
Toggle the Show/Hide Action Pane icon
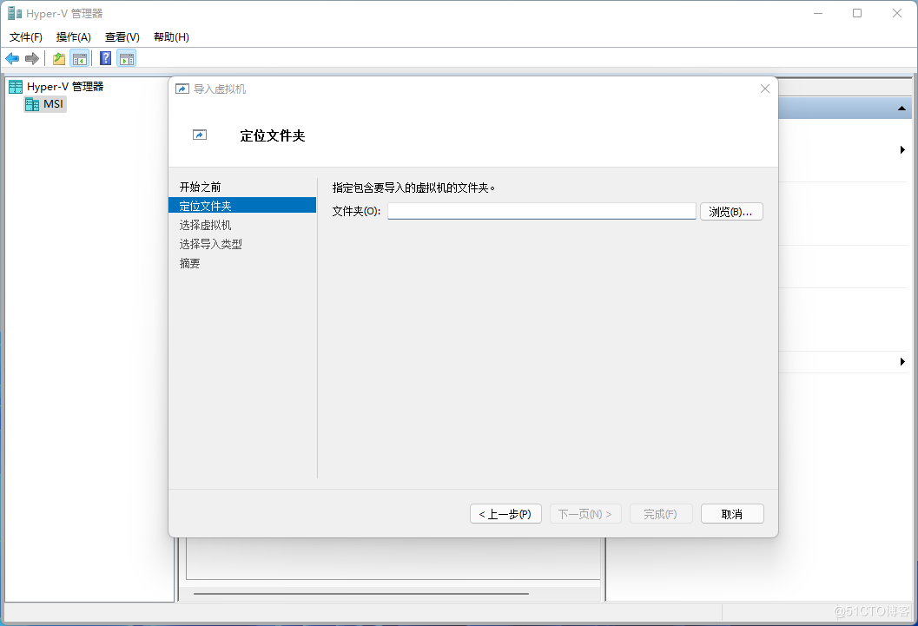pyautogui.click(x=127, y=58)
